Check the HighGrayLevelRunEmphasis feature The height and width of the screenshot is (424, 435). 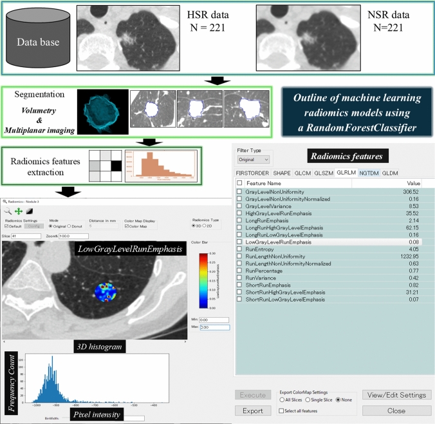239,213
